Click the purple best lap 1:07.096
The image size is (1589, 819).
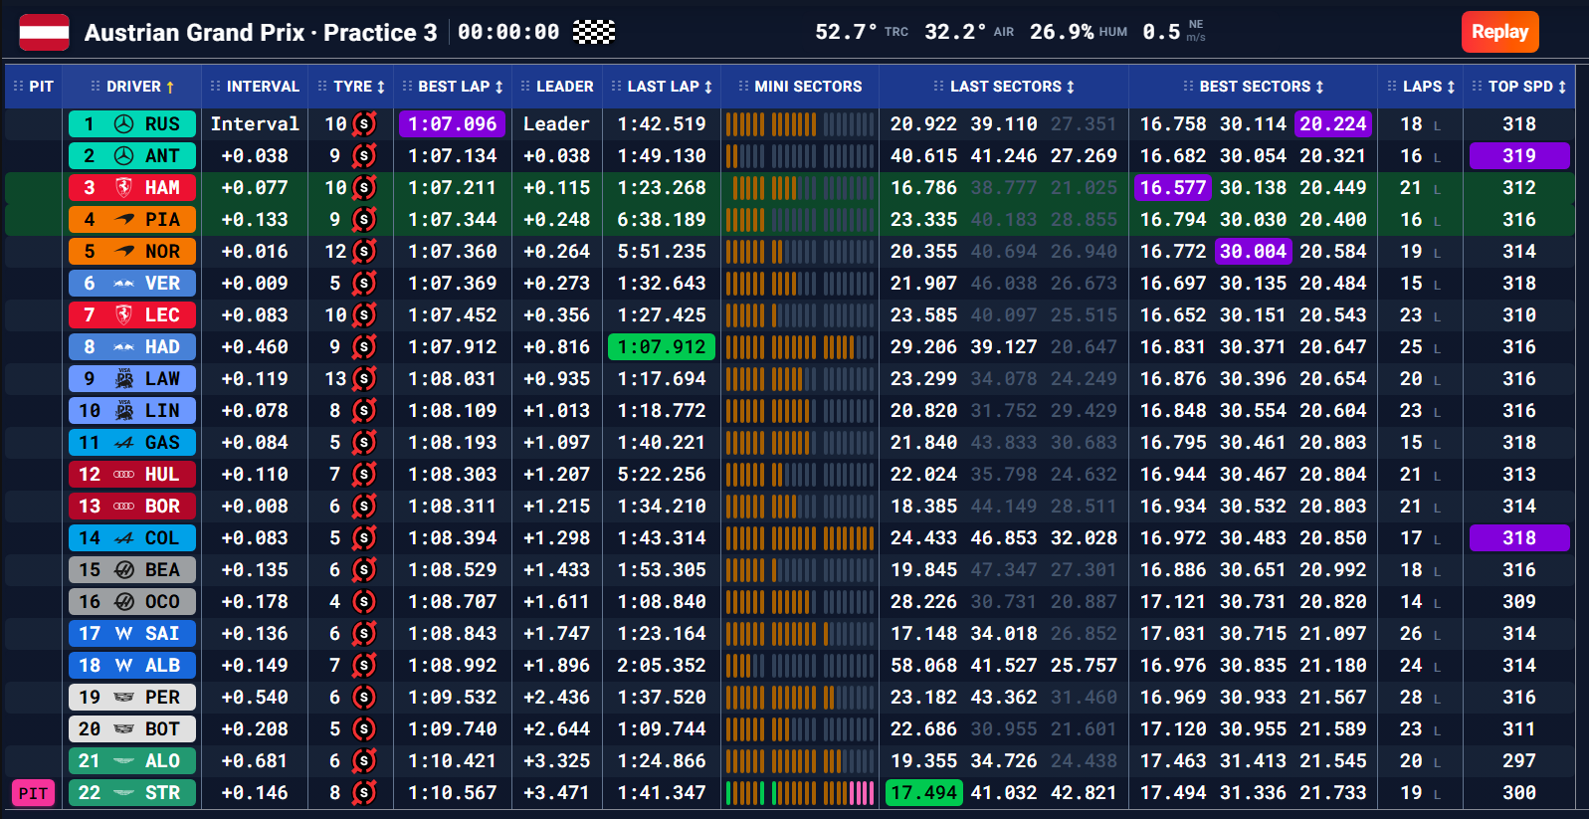point(452,123)
